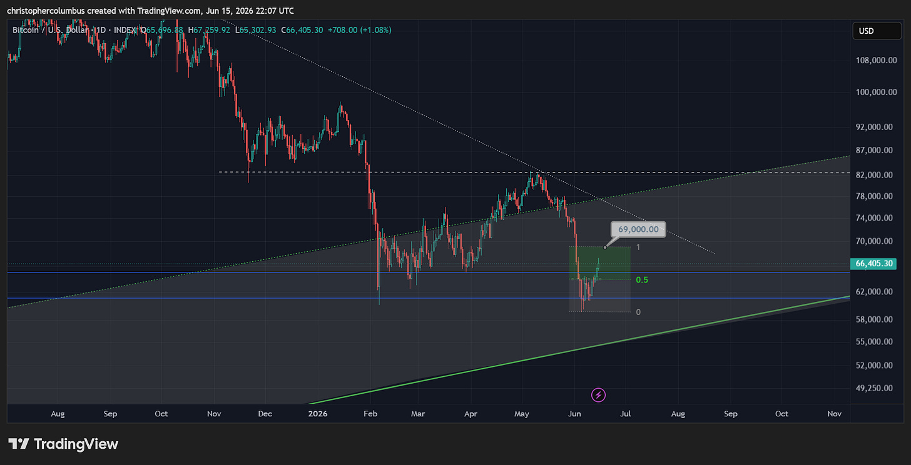
Task: Click the change value +708.00 (+1.08%)
Action: click(360, 29)
